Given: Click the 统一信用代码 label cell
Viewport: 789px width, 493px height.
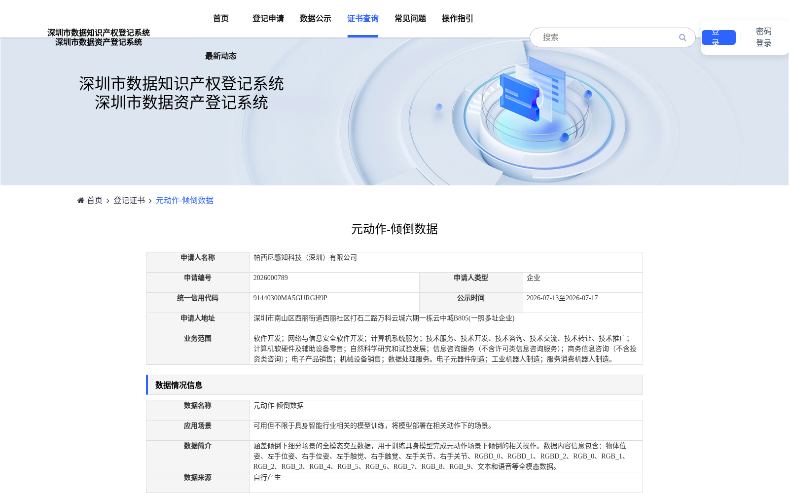Looking at the screenshot, I should [x=198, y=303].
